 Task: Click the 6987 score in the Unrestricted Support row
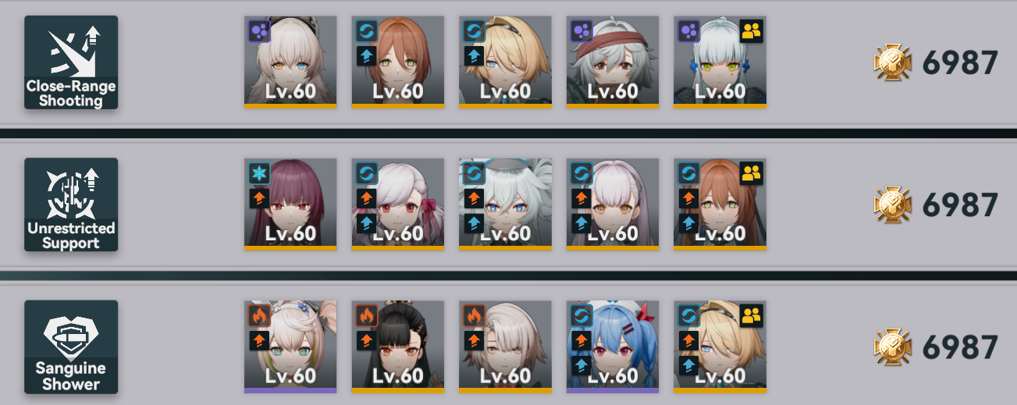point(960,205)
